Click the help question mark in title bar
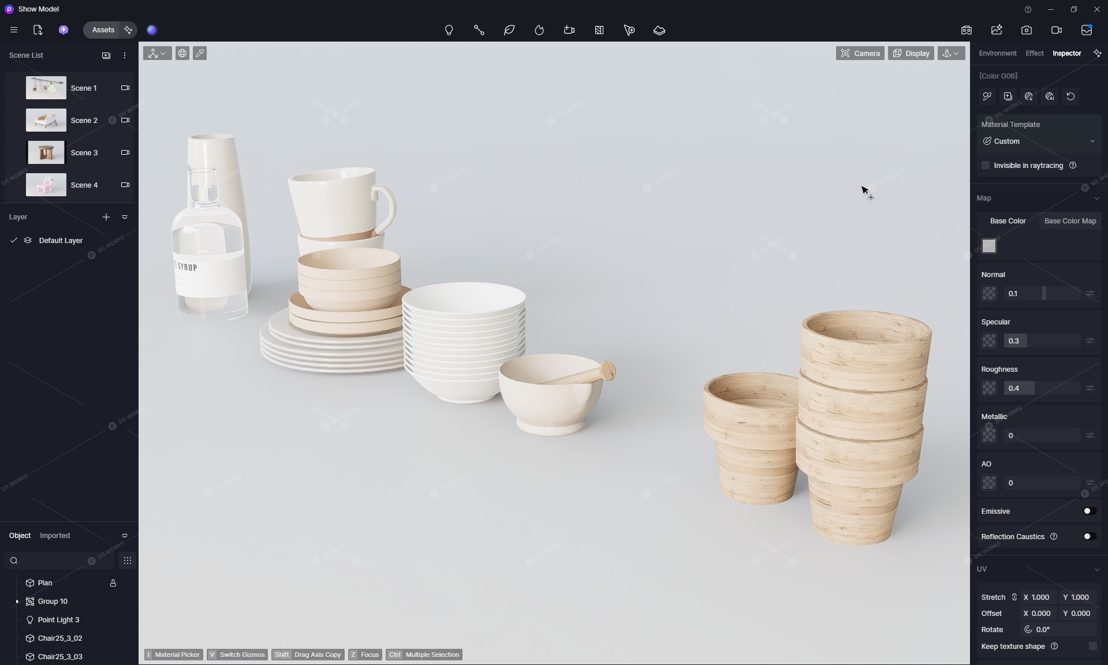Screen dimensions: 1108x665 tap(1028, 9)
